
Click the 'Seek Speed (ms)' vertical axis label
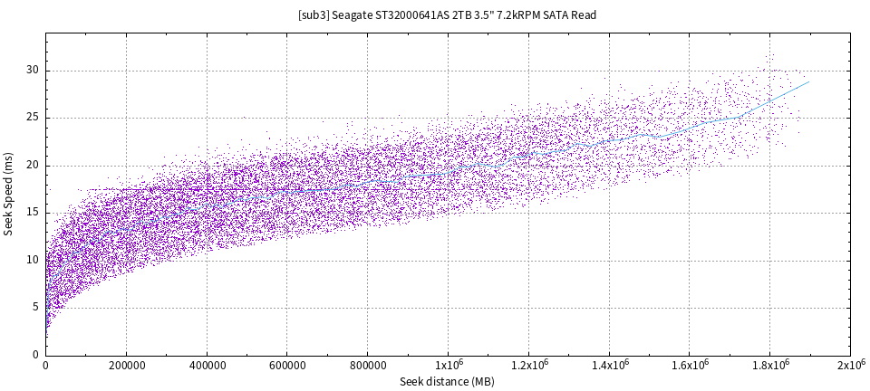[x=8, y=193]
